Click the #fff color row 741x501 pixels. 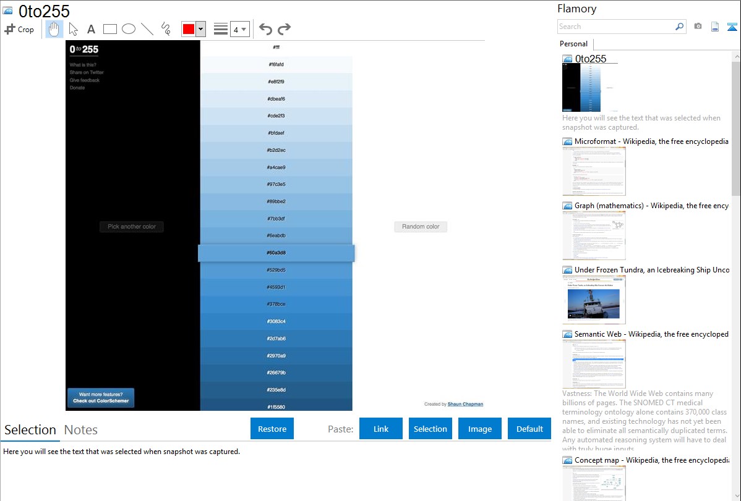click(276, 47)
